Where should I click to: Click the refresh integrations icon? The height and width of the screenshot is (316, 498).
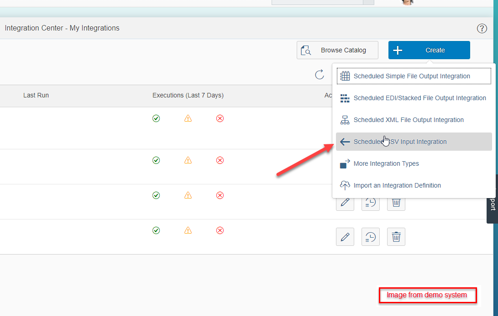pos(320,75)
